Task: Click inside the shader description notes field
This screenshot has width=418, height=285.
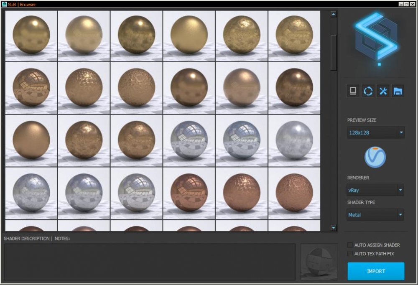Action: tap(150, 262)
